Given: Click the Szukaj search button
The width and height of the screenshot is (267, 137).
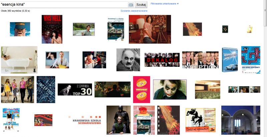Looking at the screenshot, I should click(141, 5).
